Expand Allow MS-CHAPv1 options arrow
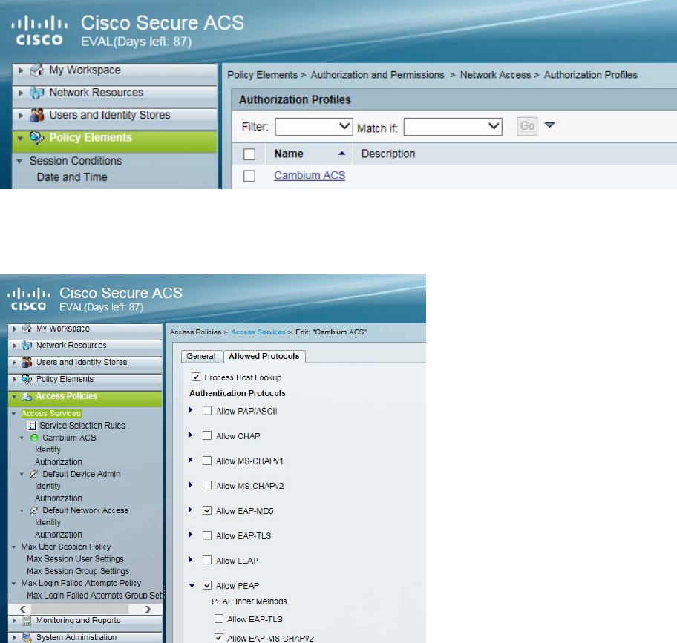Viewport: 677px width, 643px height. coord(190,460)
